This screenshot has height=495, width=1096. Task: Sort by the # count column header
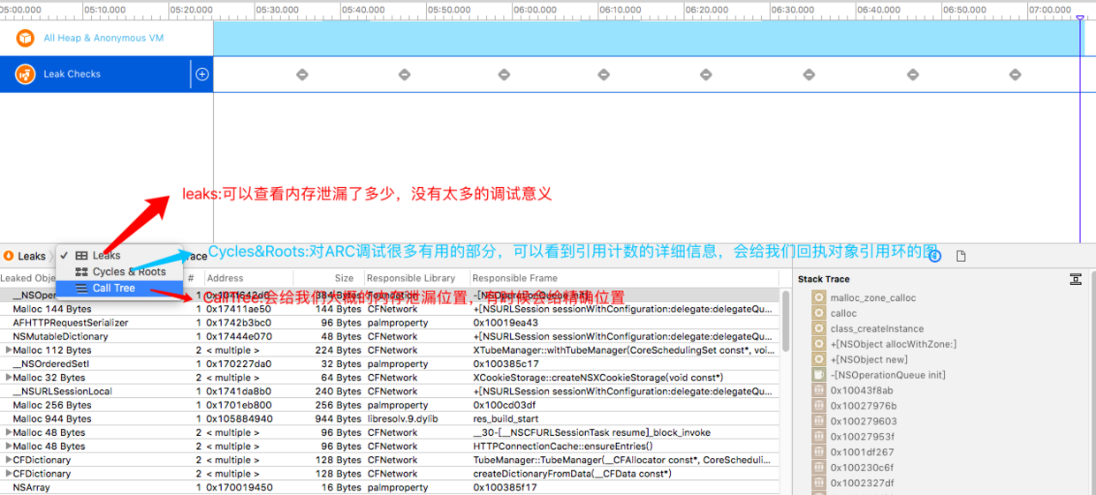tap(191, 278)
